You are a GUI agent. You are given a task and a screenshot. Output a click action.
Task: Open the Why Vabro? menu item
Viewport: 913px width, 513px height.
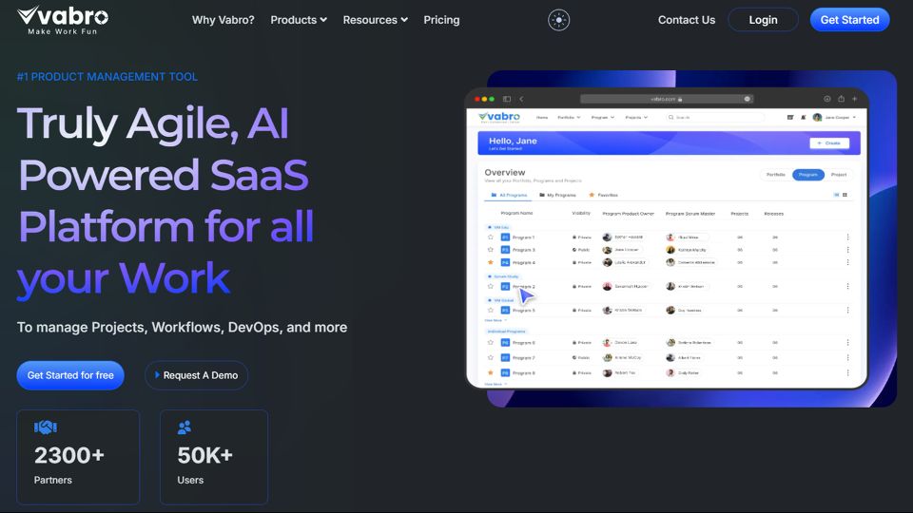pyautogui.click(x=223, y=20)
